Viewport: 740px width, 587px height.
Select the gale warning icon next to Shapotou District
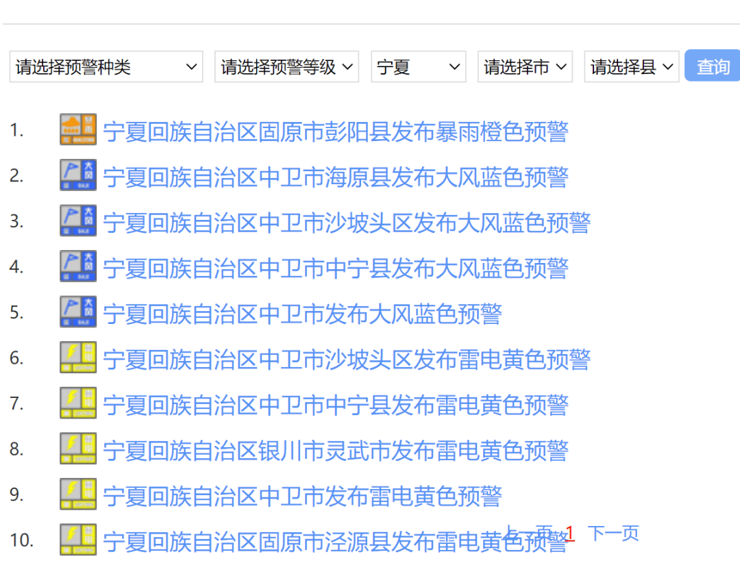pyautogui.click(x=77, y=220)
